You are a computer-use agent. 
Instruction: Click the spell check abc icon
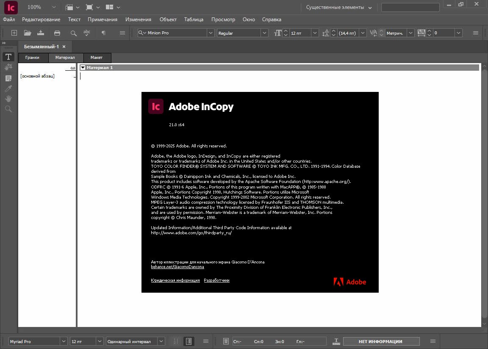(87, 33)
